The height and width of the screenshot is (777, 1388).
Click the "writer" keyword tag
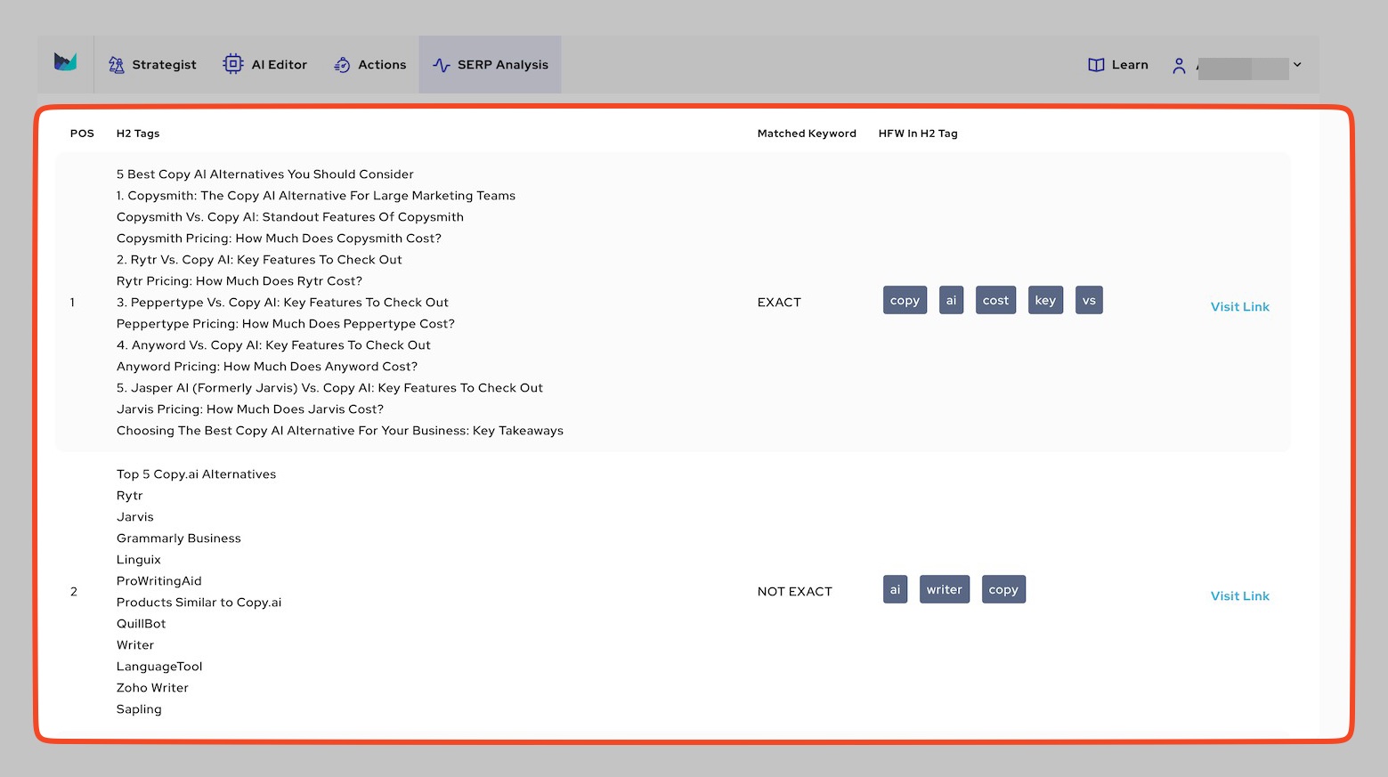pyautogui.click(x=945, y=590)
